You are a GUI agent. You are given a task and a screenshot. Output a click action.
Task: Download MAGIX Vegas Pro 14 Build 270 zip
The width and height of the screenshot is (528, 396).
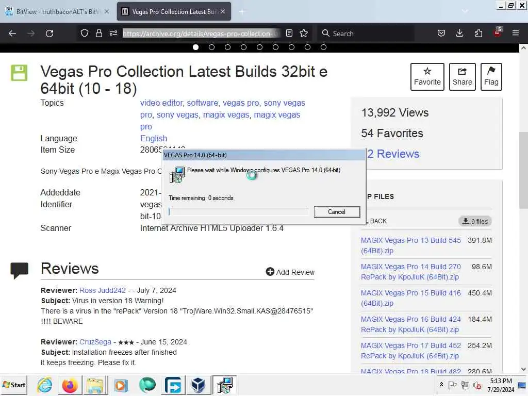click(x=411, y=272)
